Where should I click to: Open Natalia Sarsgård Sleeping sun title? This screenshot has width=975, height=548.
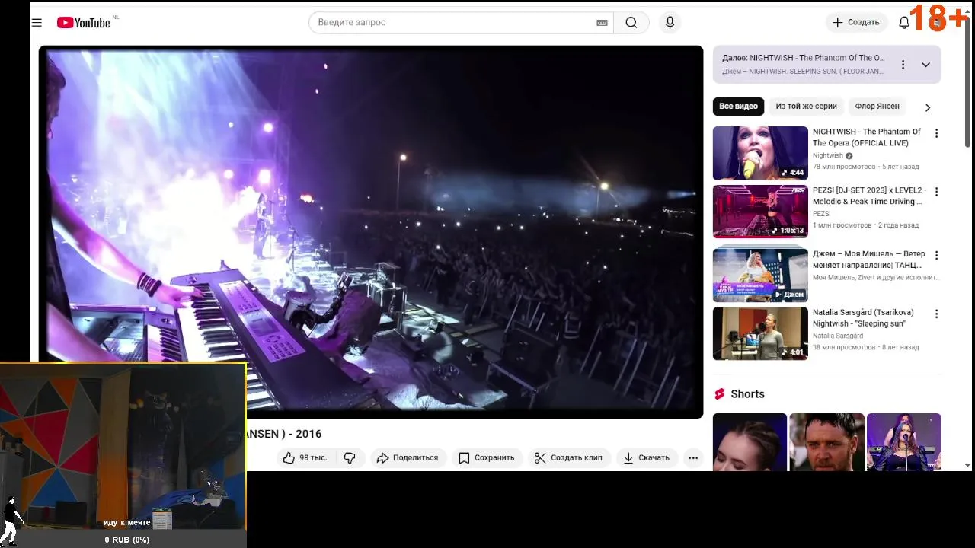863,317
